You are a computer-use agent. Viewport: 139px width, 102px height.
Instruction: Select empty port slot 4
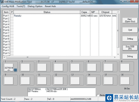[58, 68]
